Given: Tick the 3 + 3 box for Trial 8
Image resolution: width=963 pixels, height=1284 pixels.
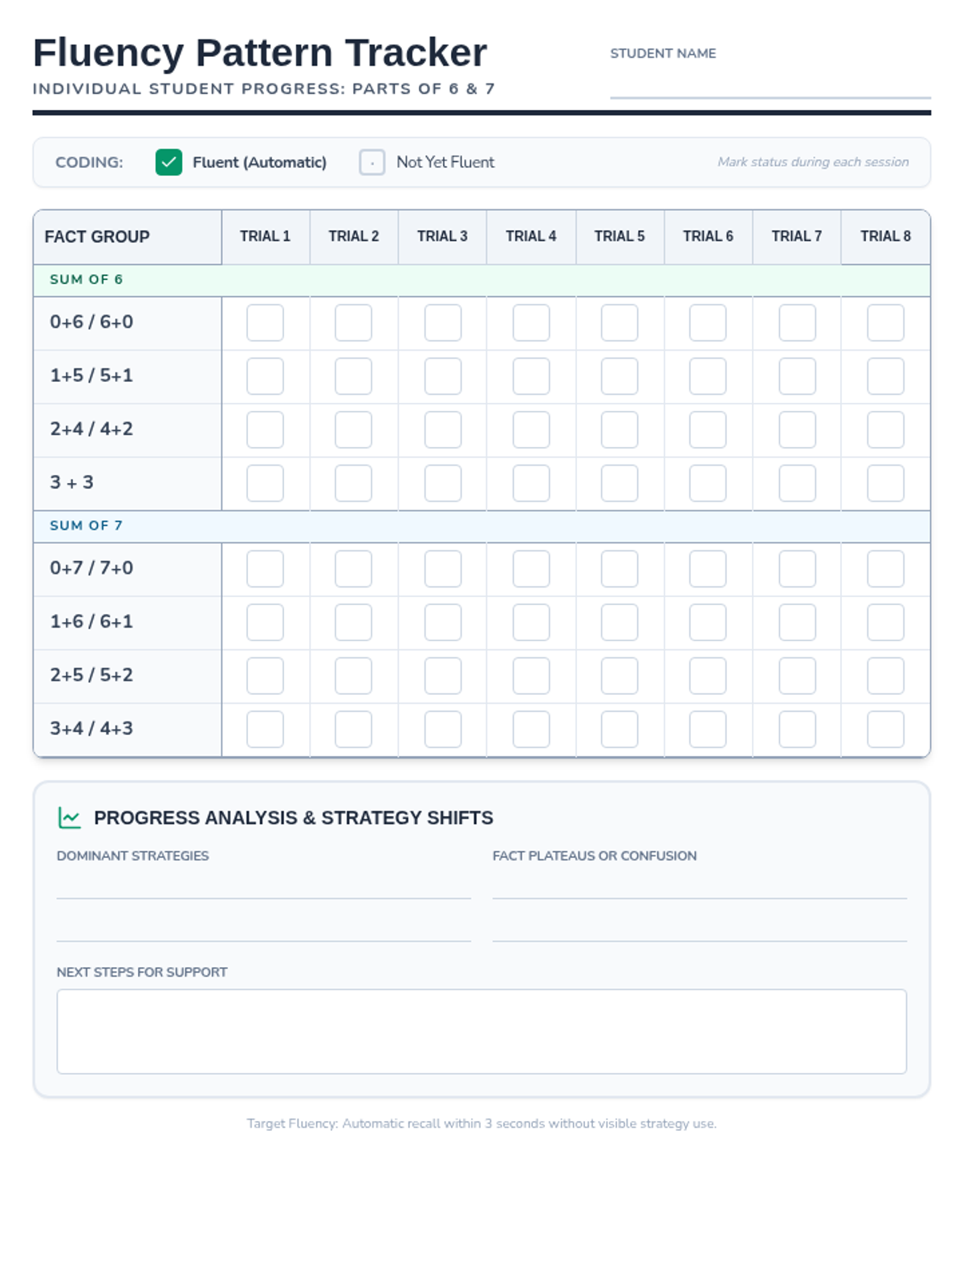Looking at the screenshot, I should pos(885,483).
